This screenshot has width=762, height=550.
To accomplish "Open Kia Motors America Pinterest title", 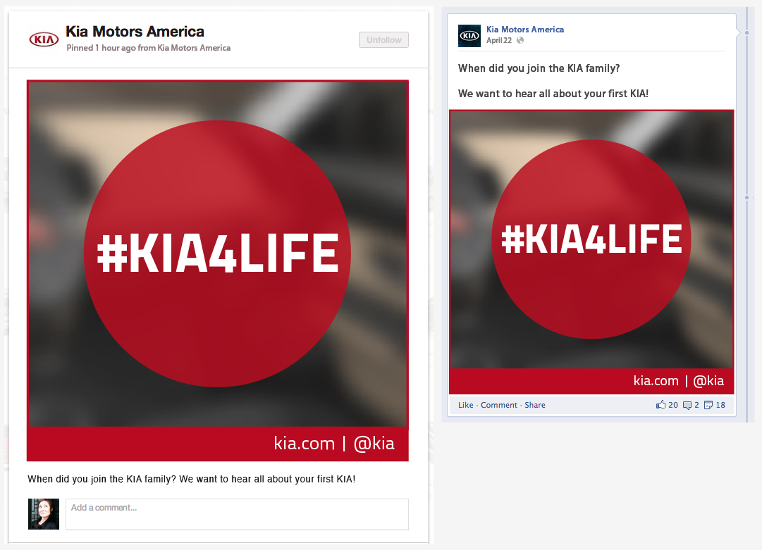I will tap(135, 32).
